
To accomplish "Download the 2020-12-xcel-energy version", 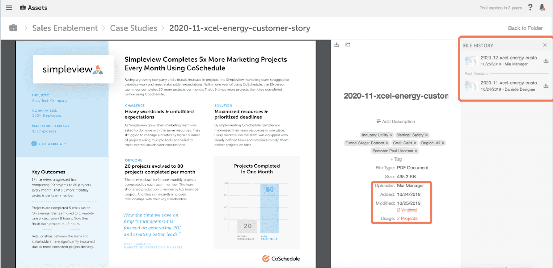I will click(546, 61).
